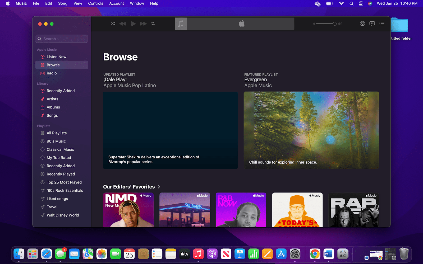Viewport: 423px width, 264px height.
Task: Open the Today's Country playlist thumbnail
Action: pos(297,210)
